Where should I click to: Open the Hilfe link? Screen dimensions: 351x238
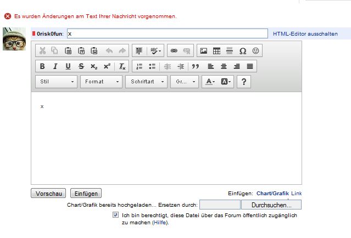[x=160, y=223]
